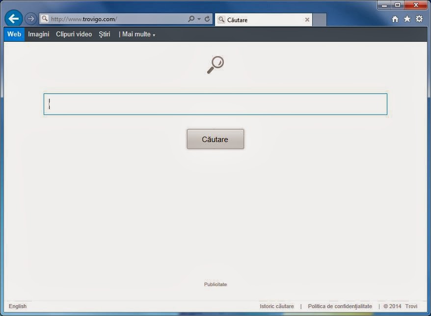Click the forward navigation arrow
The height and width of the screenshot is (316, 431).
[31, 19]
